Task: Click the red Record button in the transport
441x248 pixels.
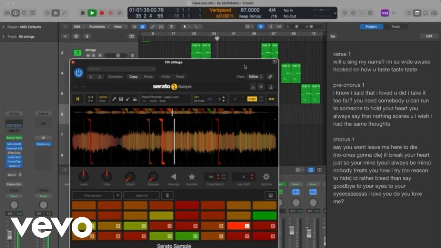Action: [102, 13]
